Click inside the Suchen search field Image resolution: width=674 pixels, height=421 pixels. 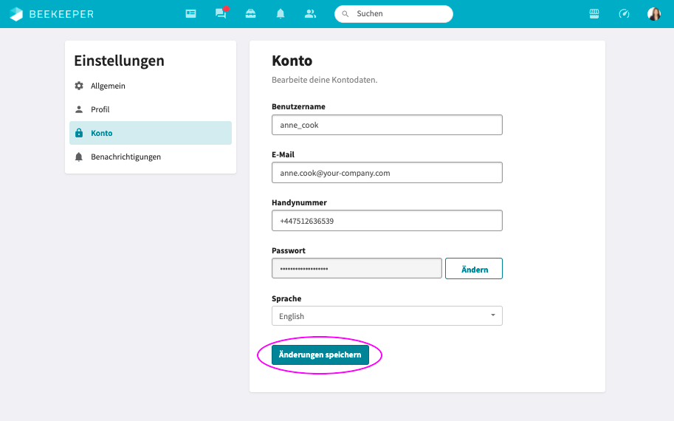tap(399, 14)
